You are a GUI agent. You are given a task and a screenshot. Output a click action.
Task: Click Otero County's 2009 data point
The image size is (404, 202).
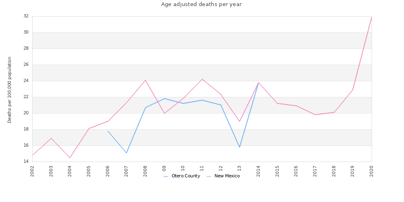click(x=164, y=99)
